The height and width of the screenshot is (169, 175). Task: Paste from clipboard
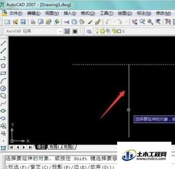point(82,22)
